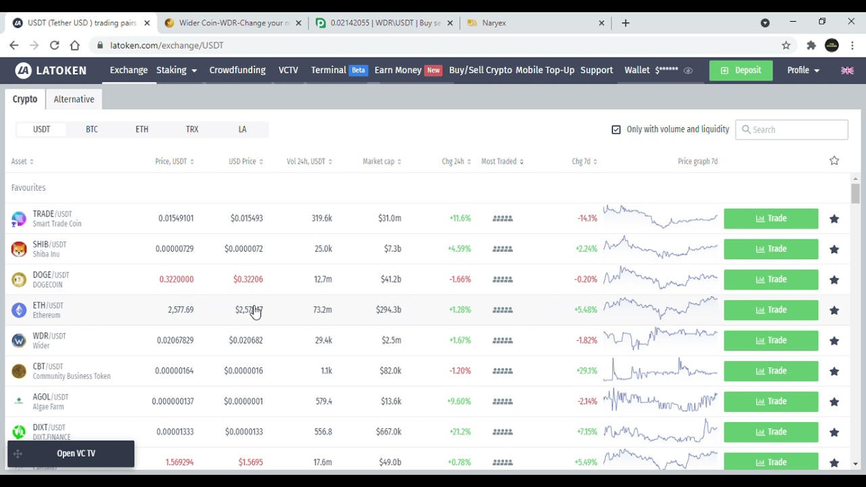Unfavourite TRADE/USDT with its star
The image size is (866, 487).
pyautogui.click(x=834, y=218)
